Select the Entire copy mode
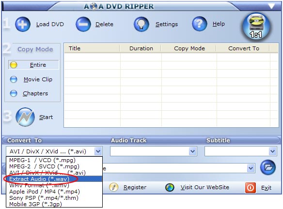The image size is (283, 209). tap(33, 65)
